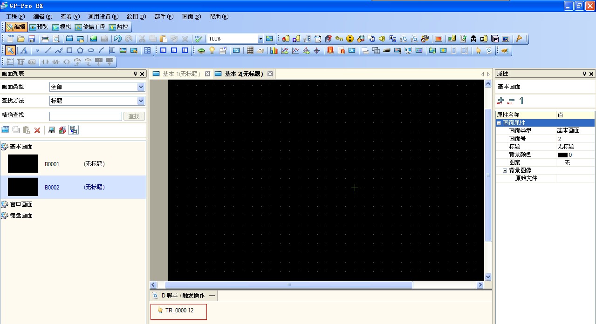Pick the text drawing tool

click(23, 51)
